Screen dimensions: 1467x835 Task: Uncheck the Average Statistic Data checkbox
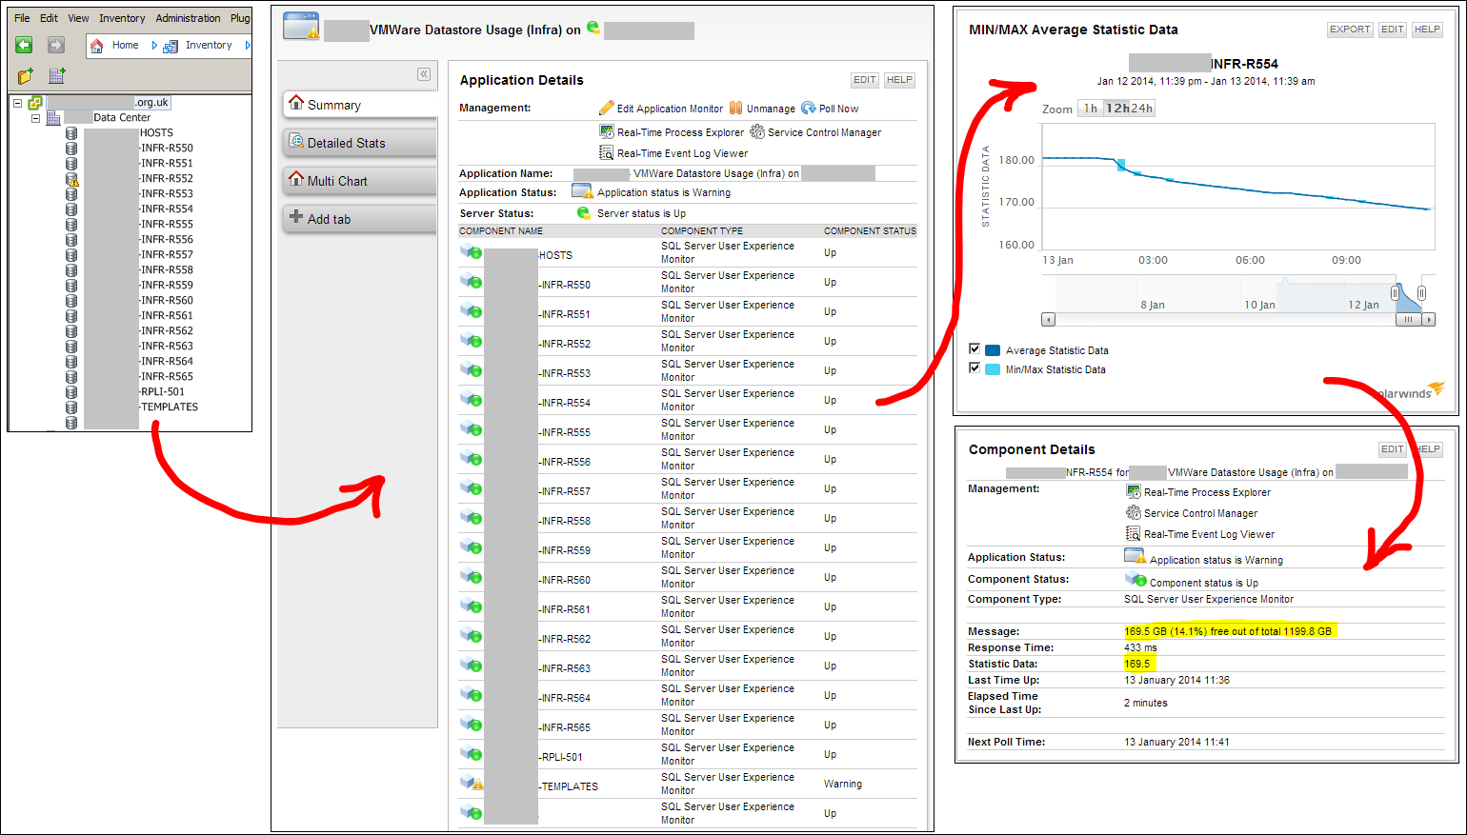975,348
